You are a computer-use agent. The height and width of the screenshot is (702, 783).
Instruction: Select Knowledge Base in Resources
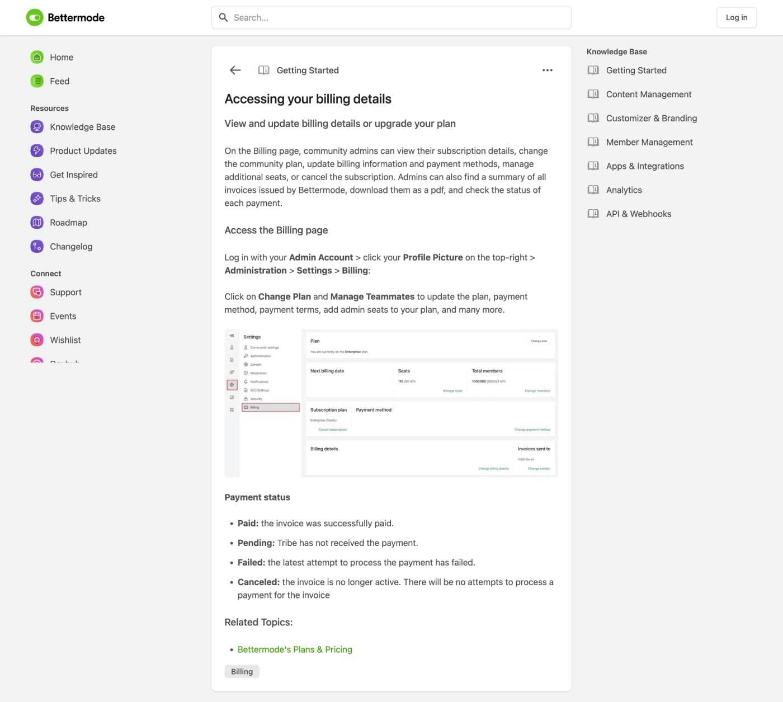pyautogui.click(x=83, y=127)
